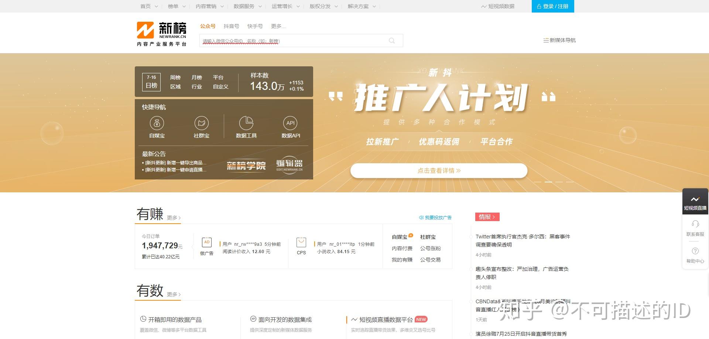The width and height of the screenshot is (709, 339).
Task: Select the third banner carousel indicator
Action: 559,182
